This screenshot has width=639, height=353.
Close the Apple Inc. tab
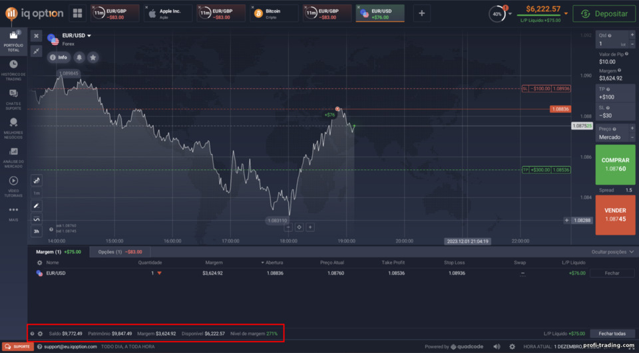[x=146, y=7]
